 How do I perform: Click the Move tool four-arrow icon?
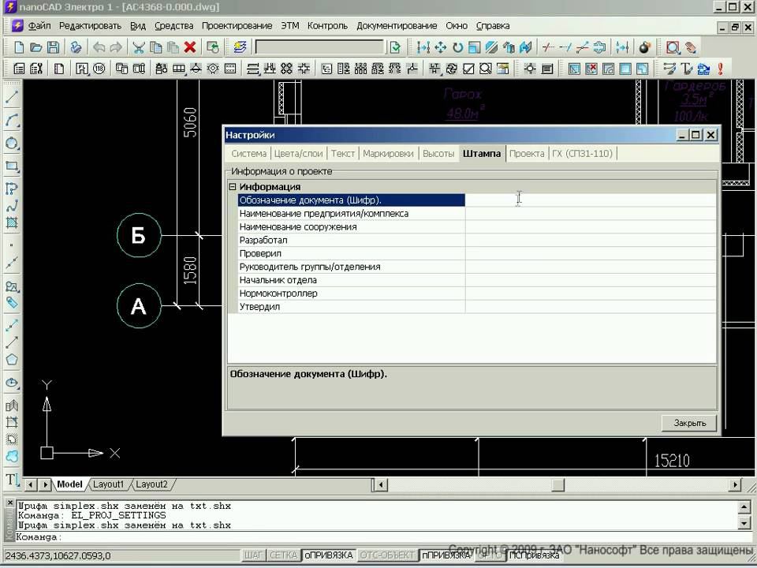pos(440,47)
